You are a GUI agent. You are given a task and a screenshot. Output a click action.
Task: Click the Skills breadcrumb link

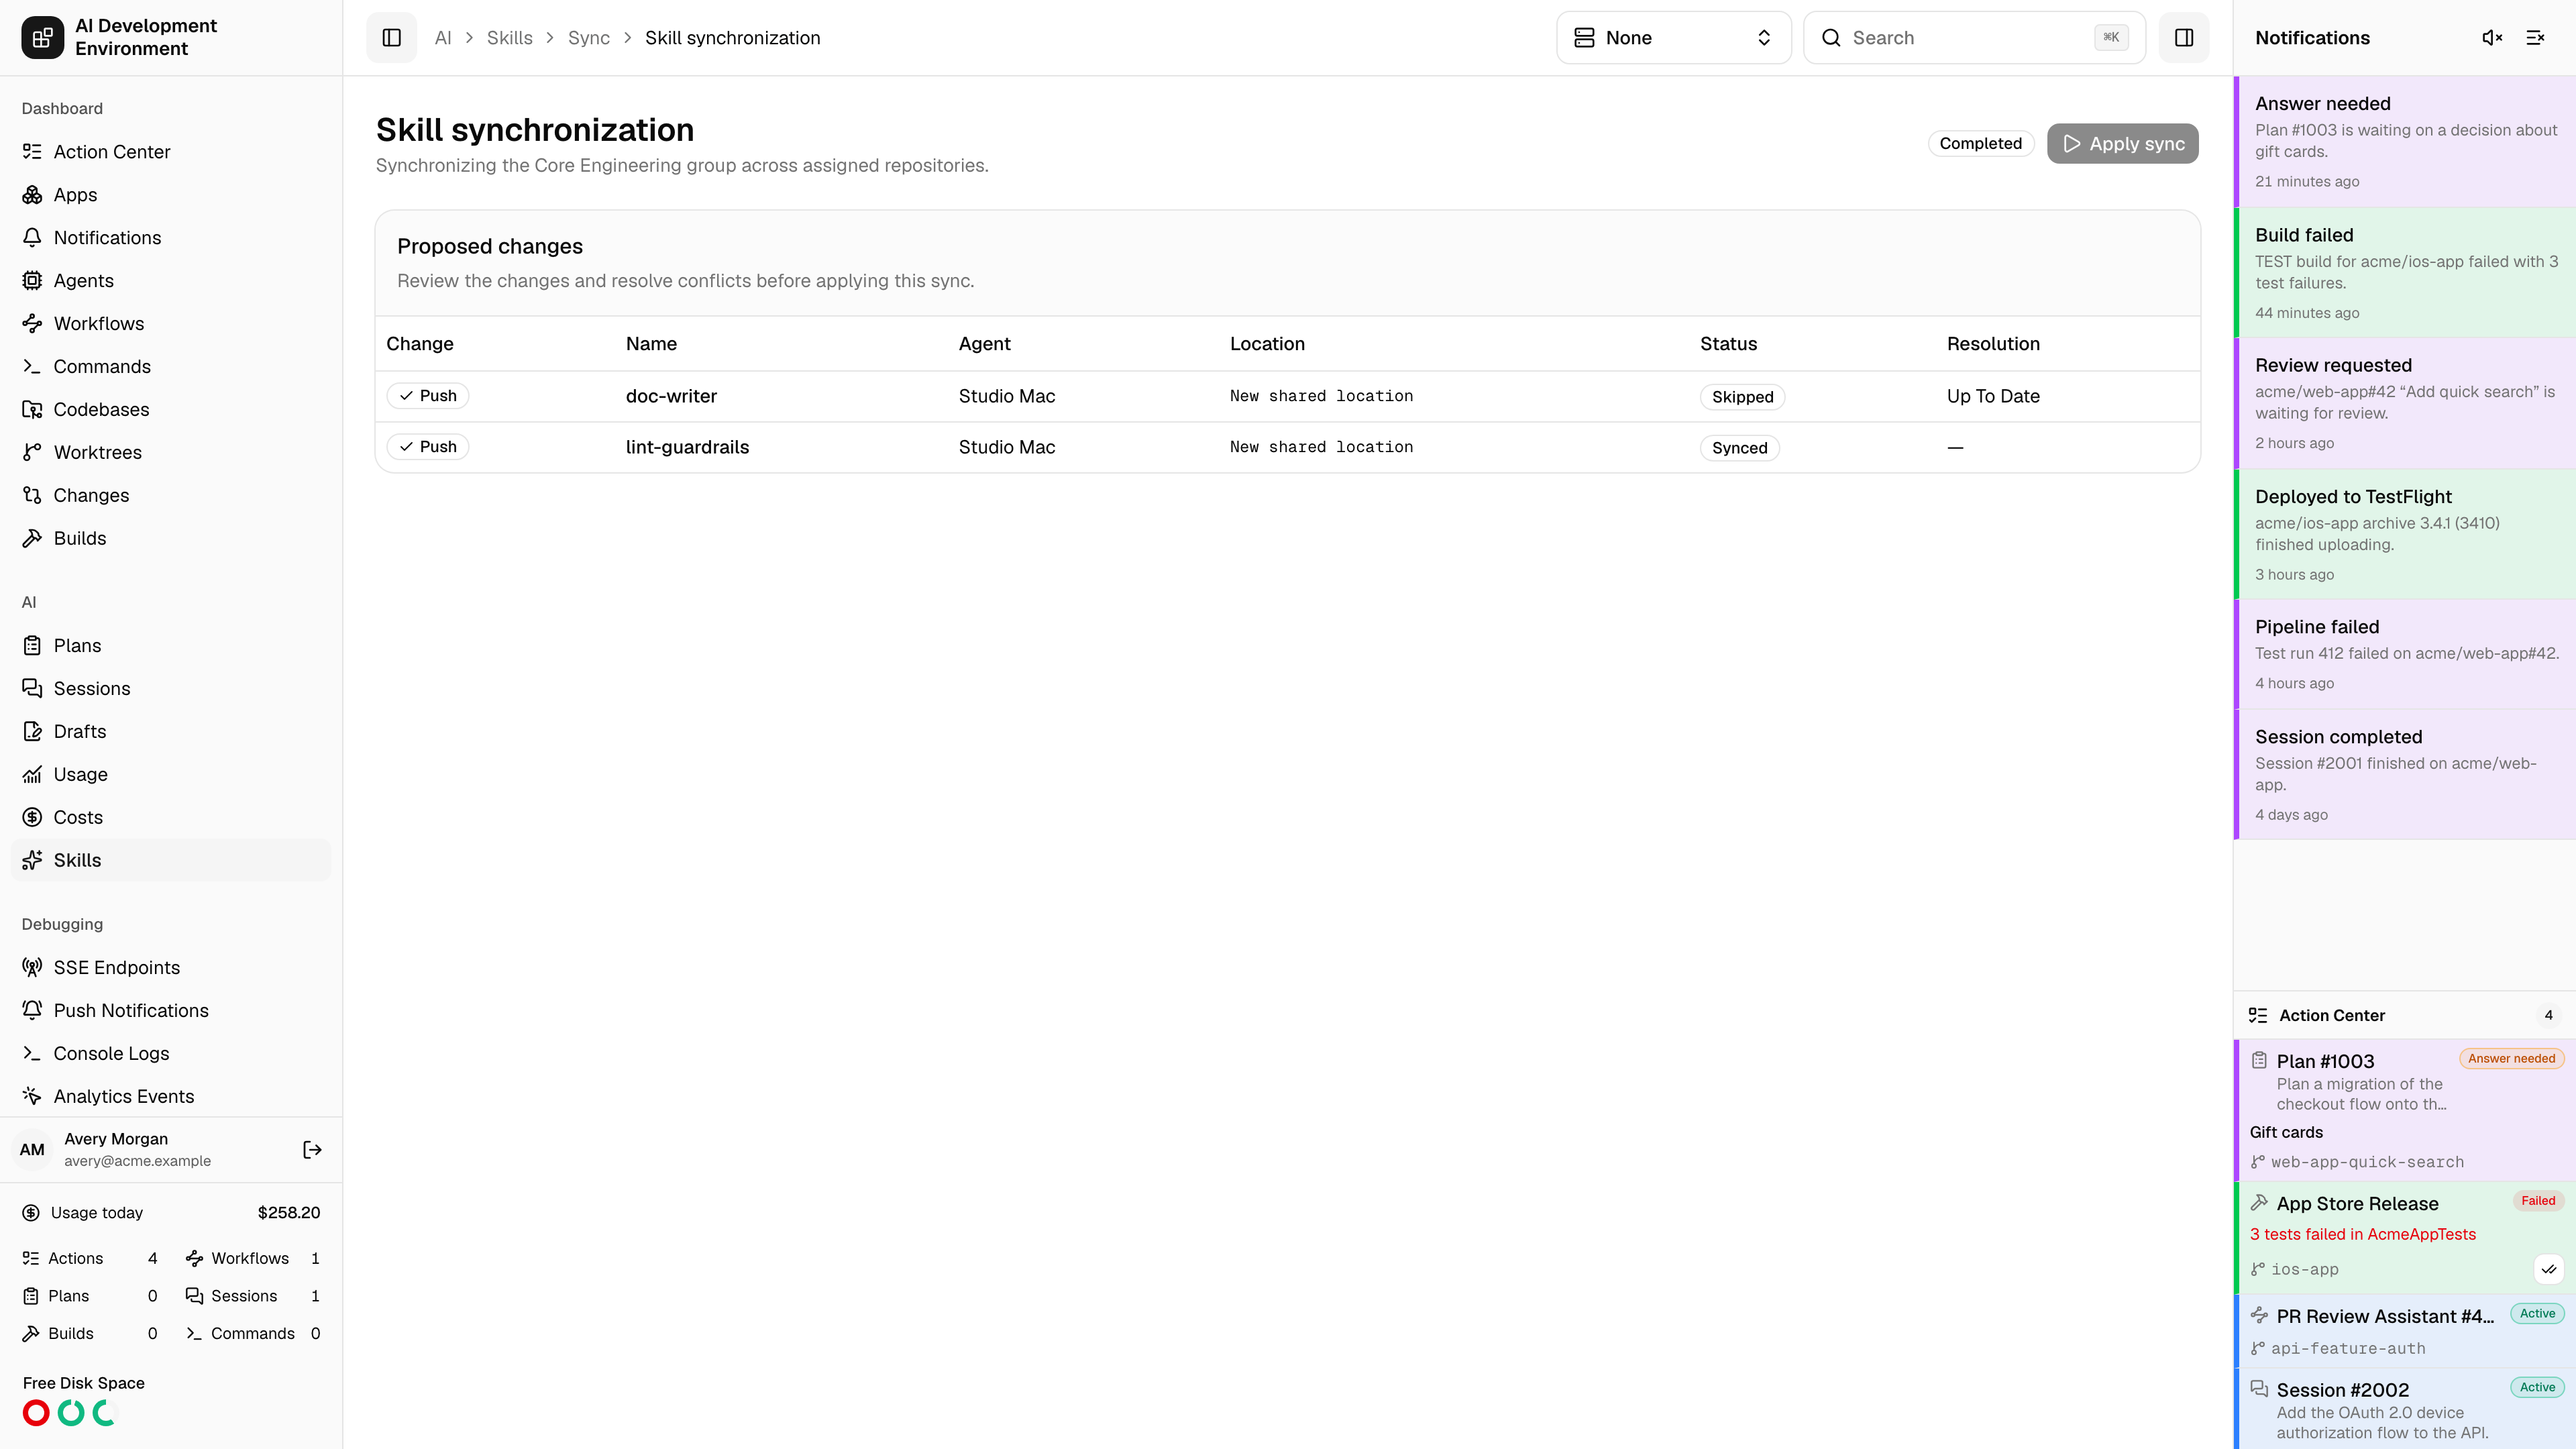click(x=509, y=38)
